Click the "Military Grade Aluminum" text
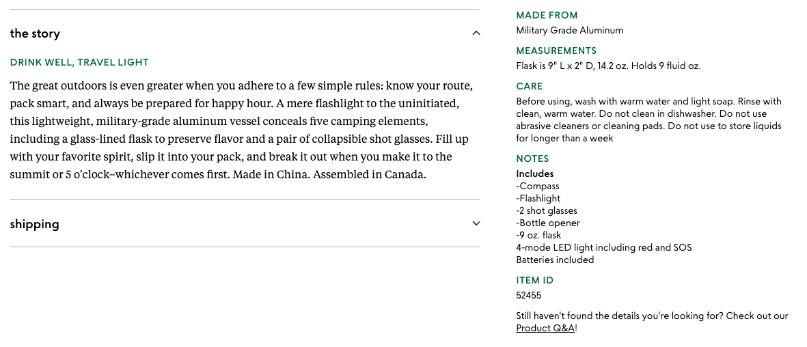The height and width of the screenshot is (347, 807). [569, 30]
